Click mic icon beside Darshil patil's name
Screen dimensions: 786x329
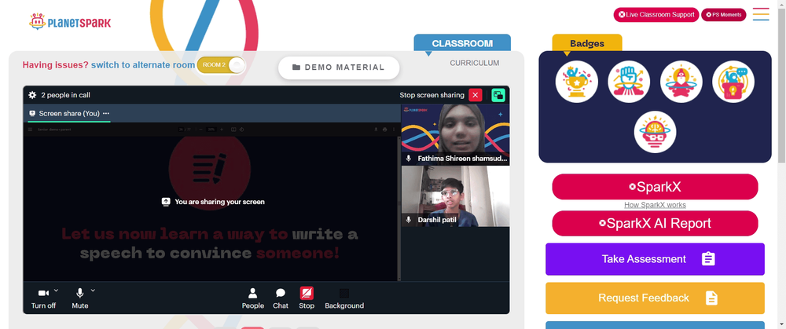click(409, 220)
